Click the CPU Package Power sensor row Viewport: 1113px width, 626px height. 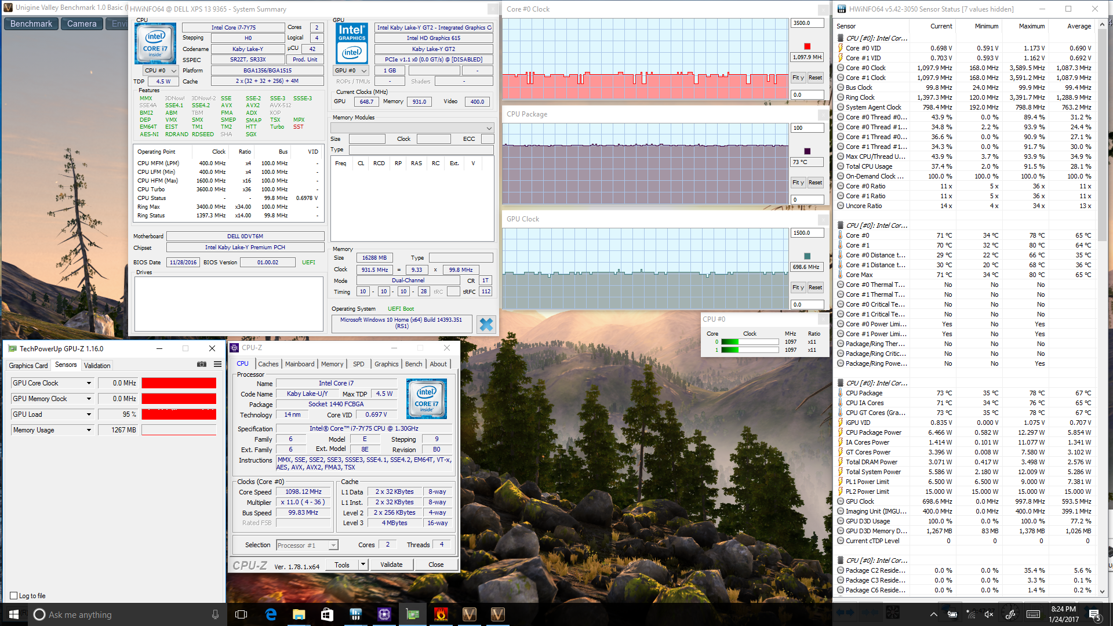click(965, 432)
